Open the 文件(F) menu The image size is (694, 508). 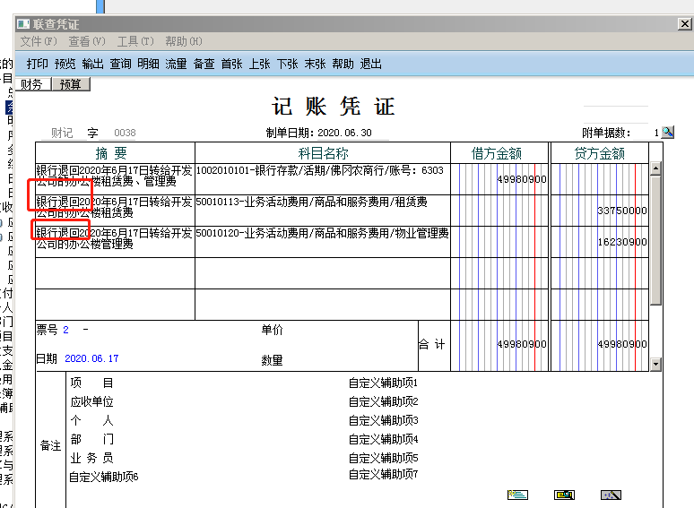click(x=39, y=41)
